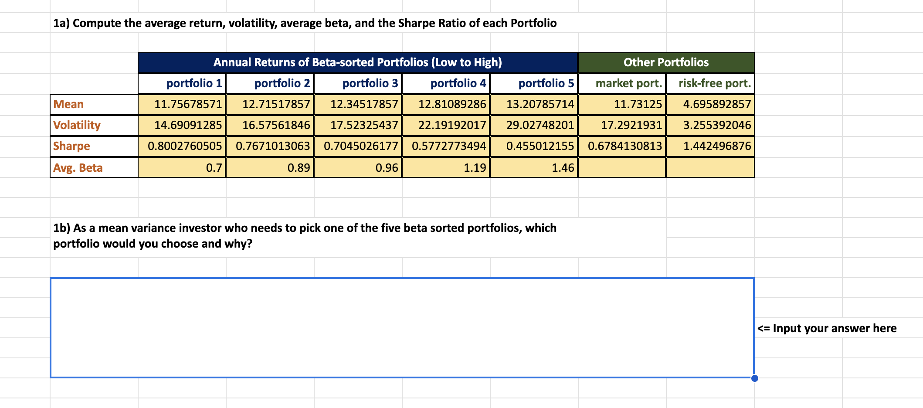This screenshot has width=923, height=408.
Task: Select the '<= Input your answer here' label
Action: (x=827, y=328)
